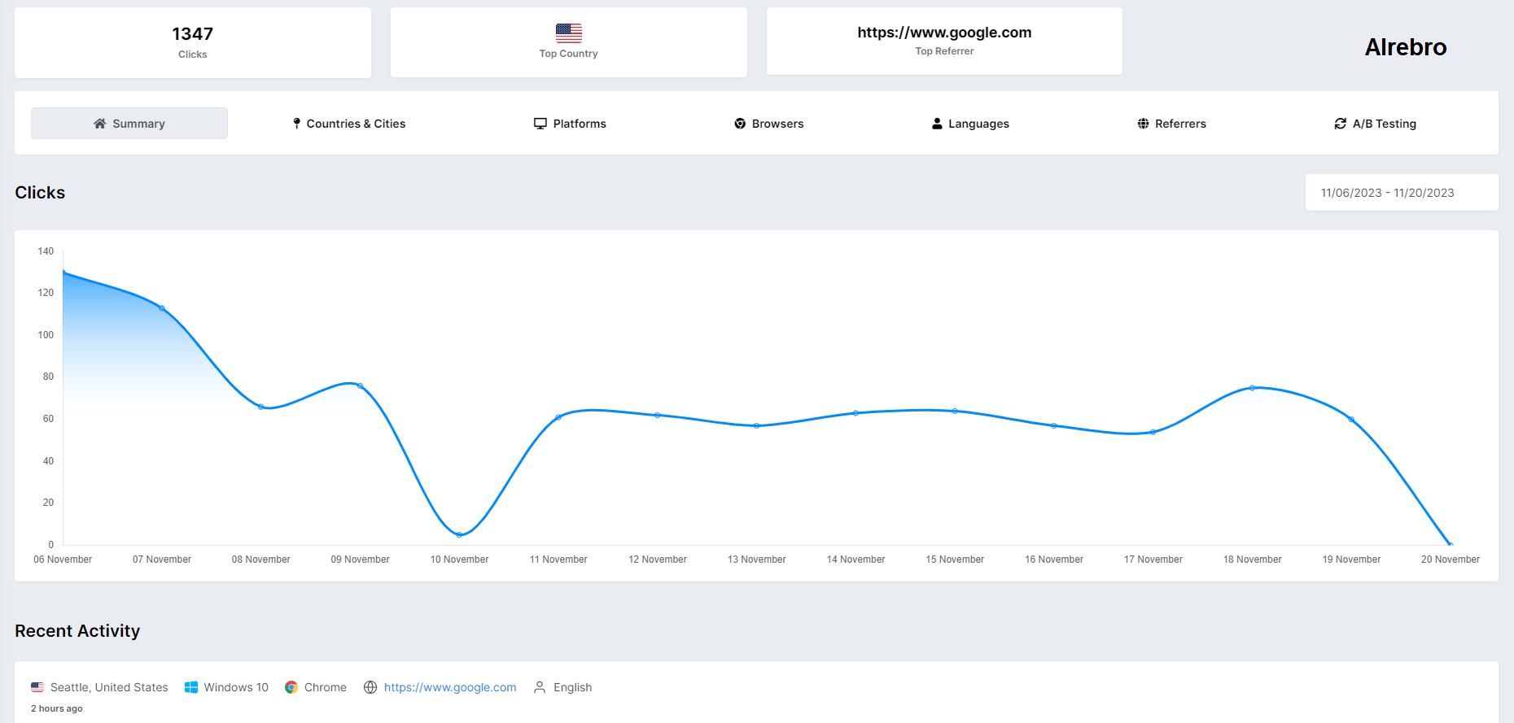Open the date range picker field
Screen dimensions: 1514x723
[x=1401, y=193]
